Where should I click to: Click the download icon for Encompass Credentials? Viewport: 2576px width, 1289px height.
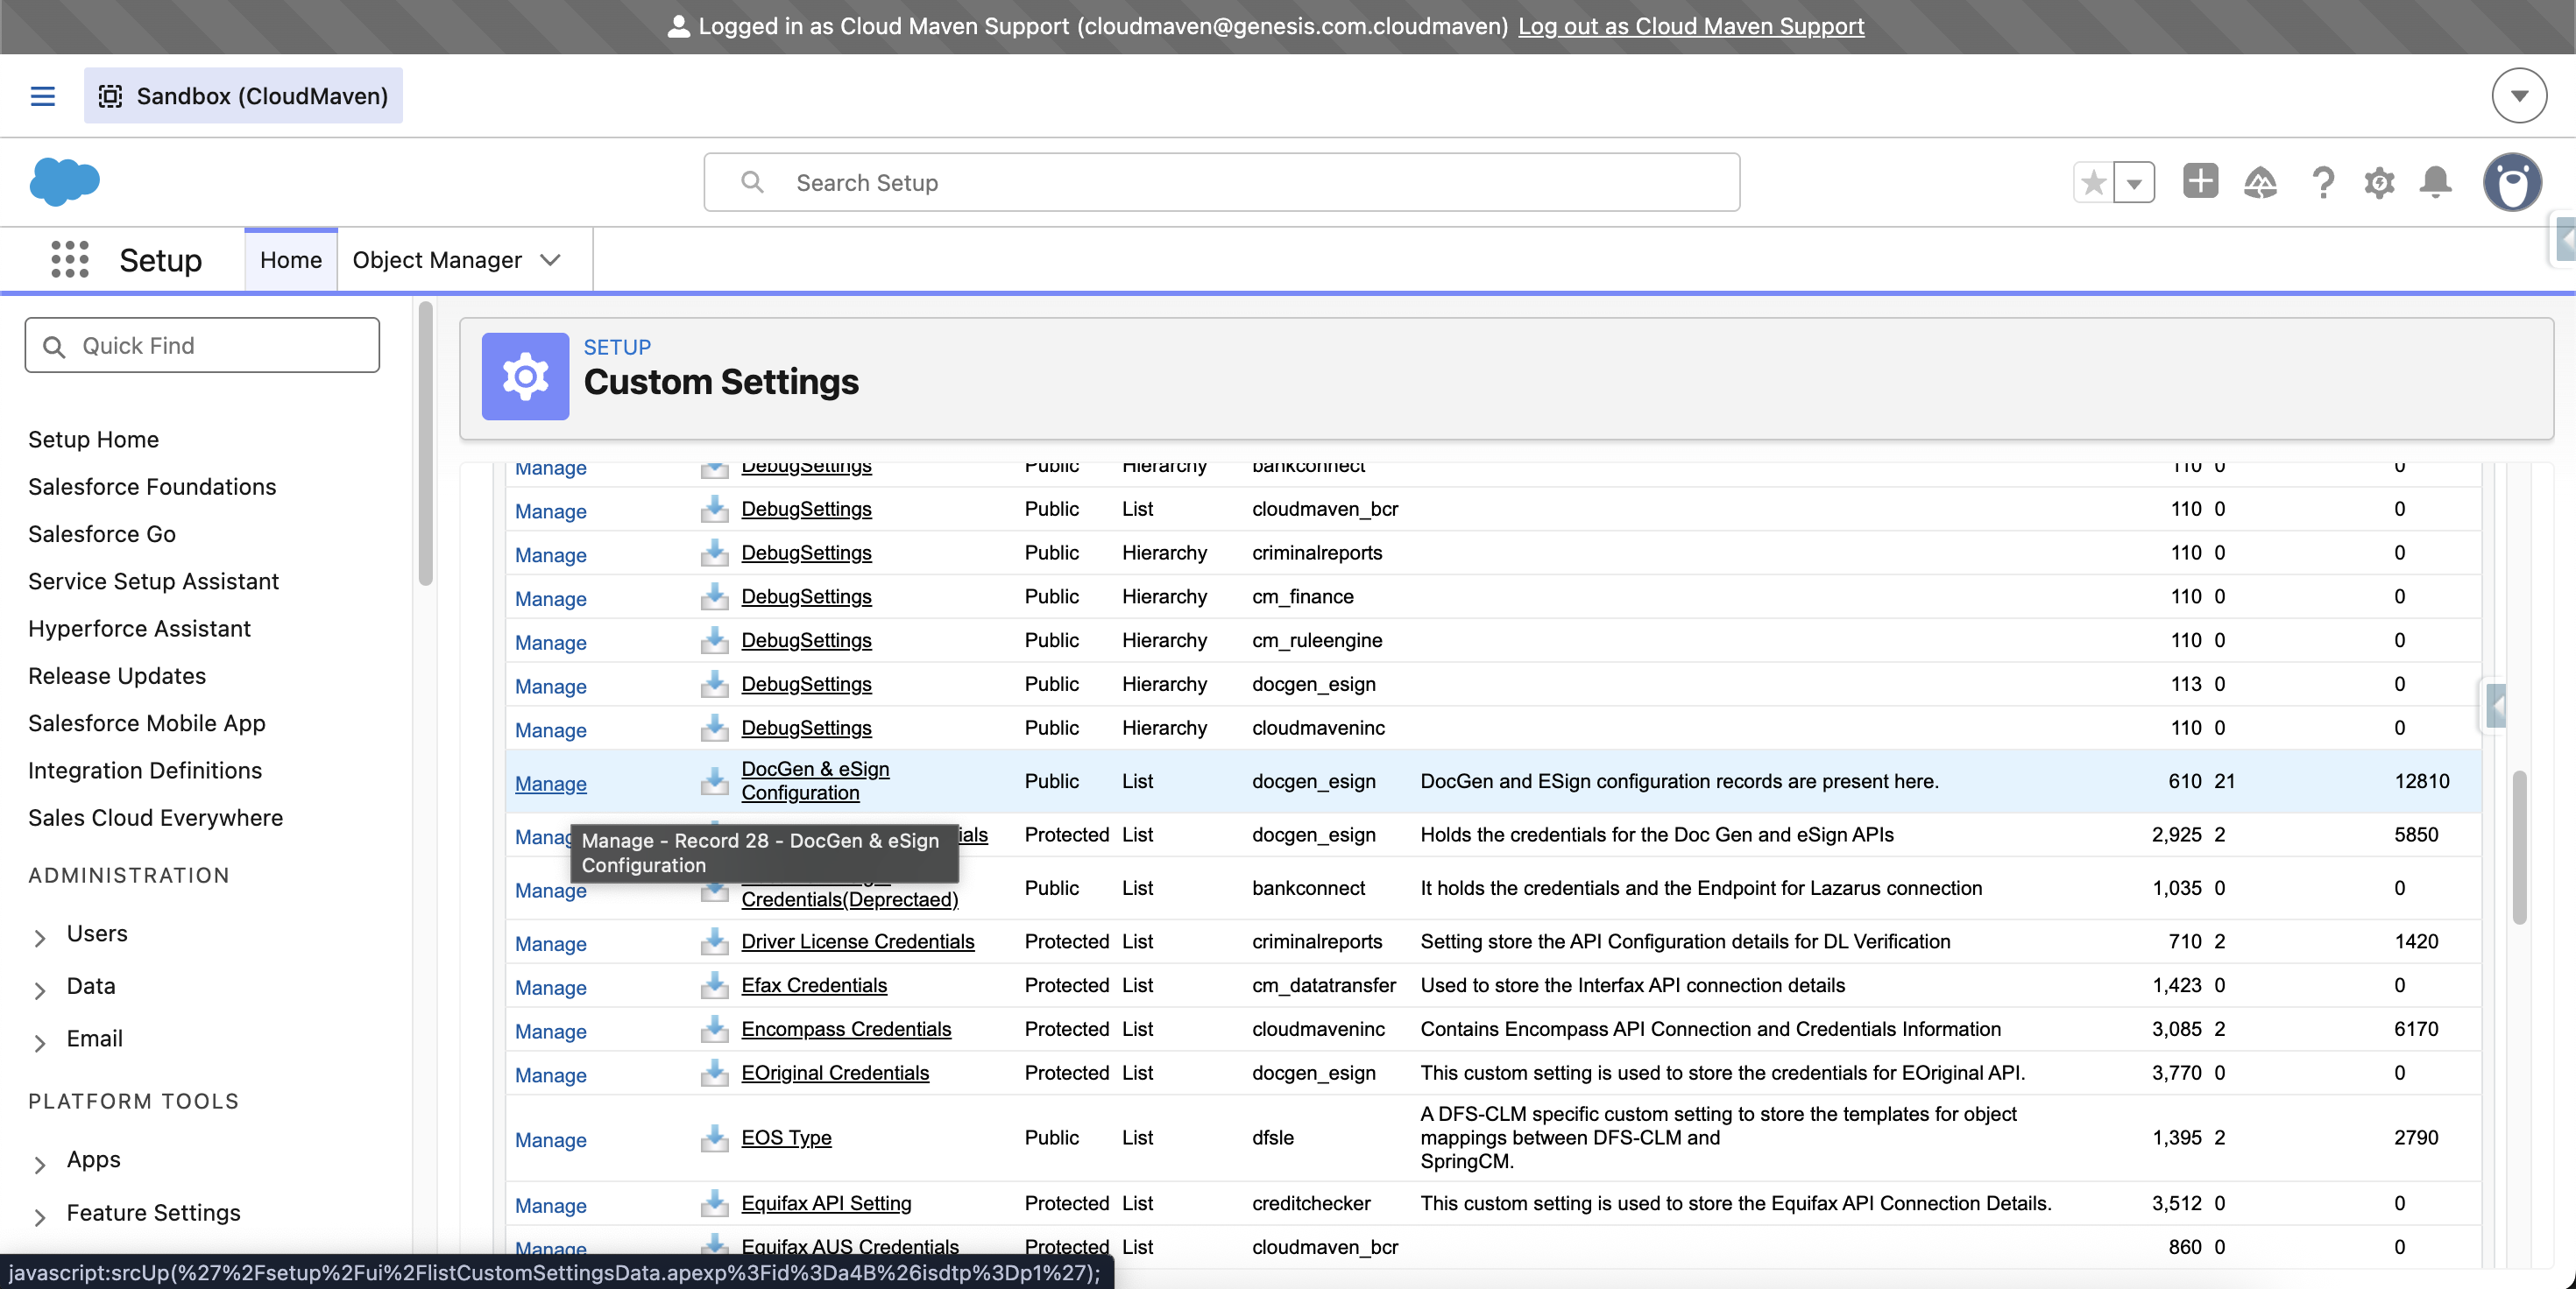pyautogui.click(x=714, y=1029)
